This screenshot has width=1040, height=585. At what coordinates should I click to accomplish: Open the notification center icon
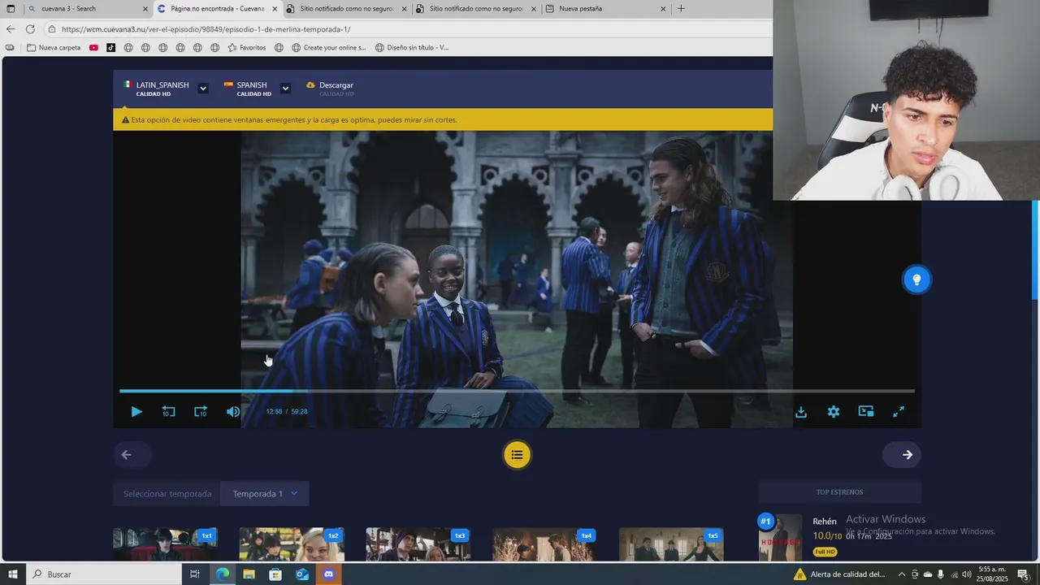pos(1023,574)
